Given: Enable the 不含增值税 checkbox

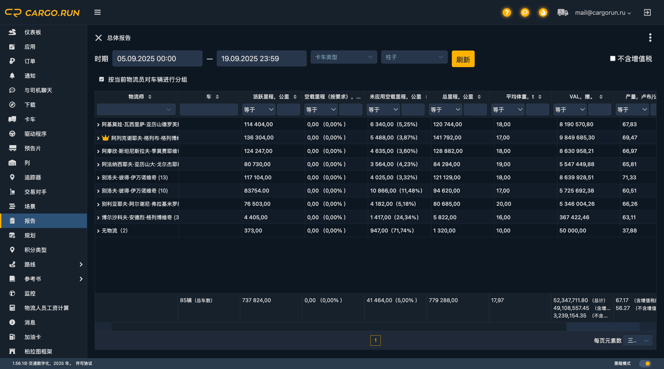Looking at the screenshot, I should click(613, 59).
